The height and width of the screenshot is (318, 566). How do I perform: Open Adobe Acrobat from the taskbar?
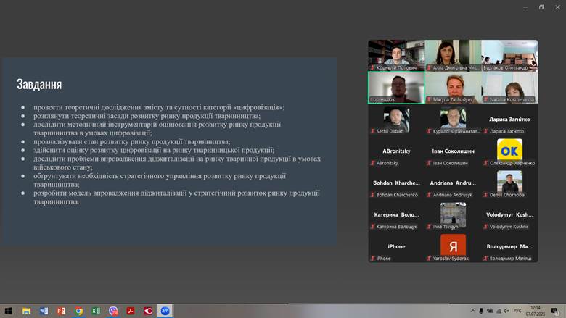[x=131, y=311]
